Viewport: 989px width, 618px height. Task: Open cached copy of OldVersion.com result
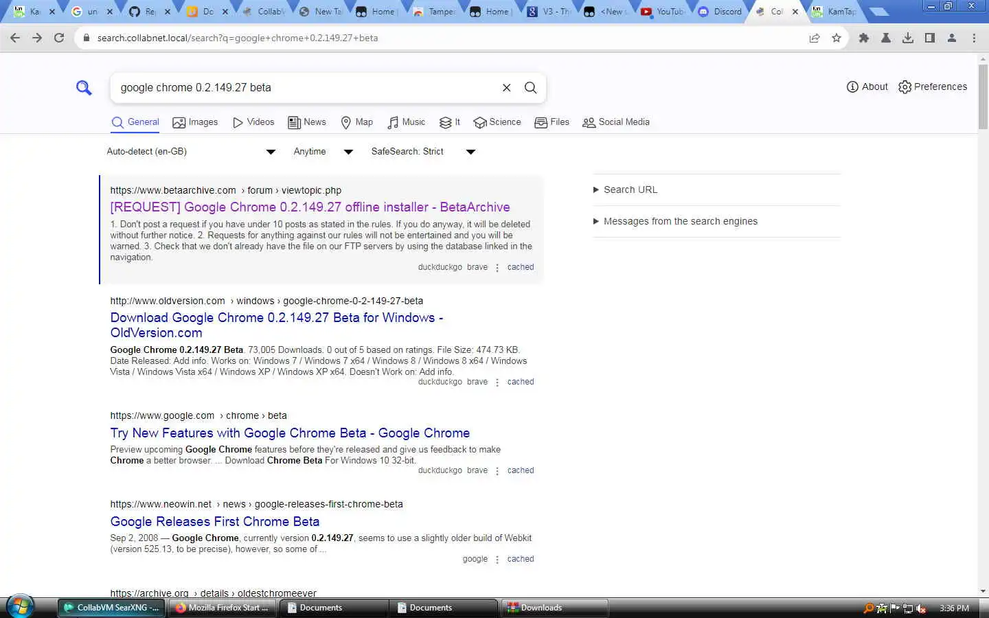520,382
